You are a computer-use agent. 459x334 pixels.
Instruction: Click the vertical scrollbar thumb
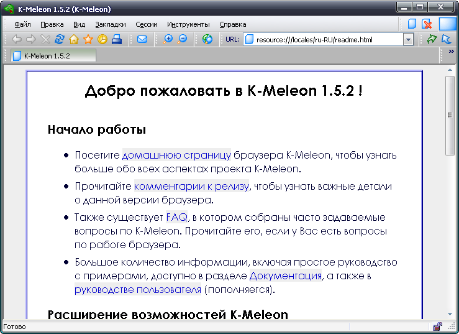tap(450, 116)
